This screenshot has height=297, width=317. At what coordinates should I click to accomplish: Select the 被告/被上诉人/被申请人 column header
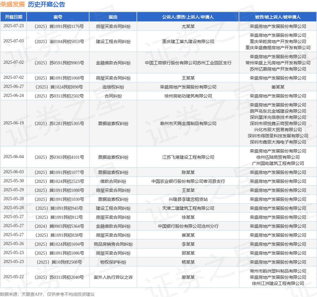click(278, 17)
